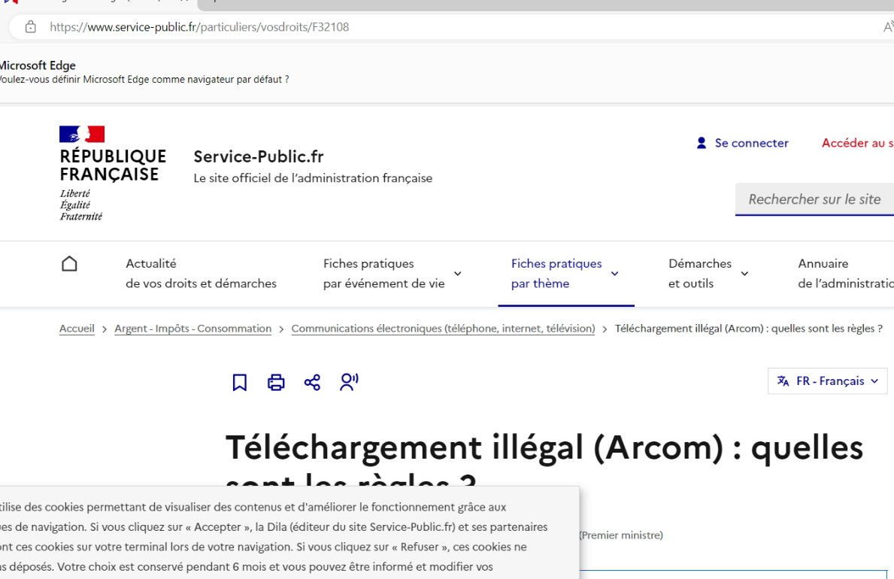Click the home icon in navigation bar
The height and width of the screenshot is (579, 894).
point(69,264)
